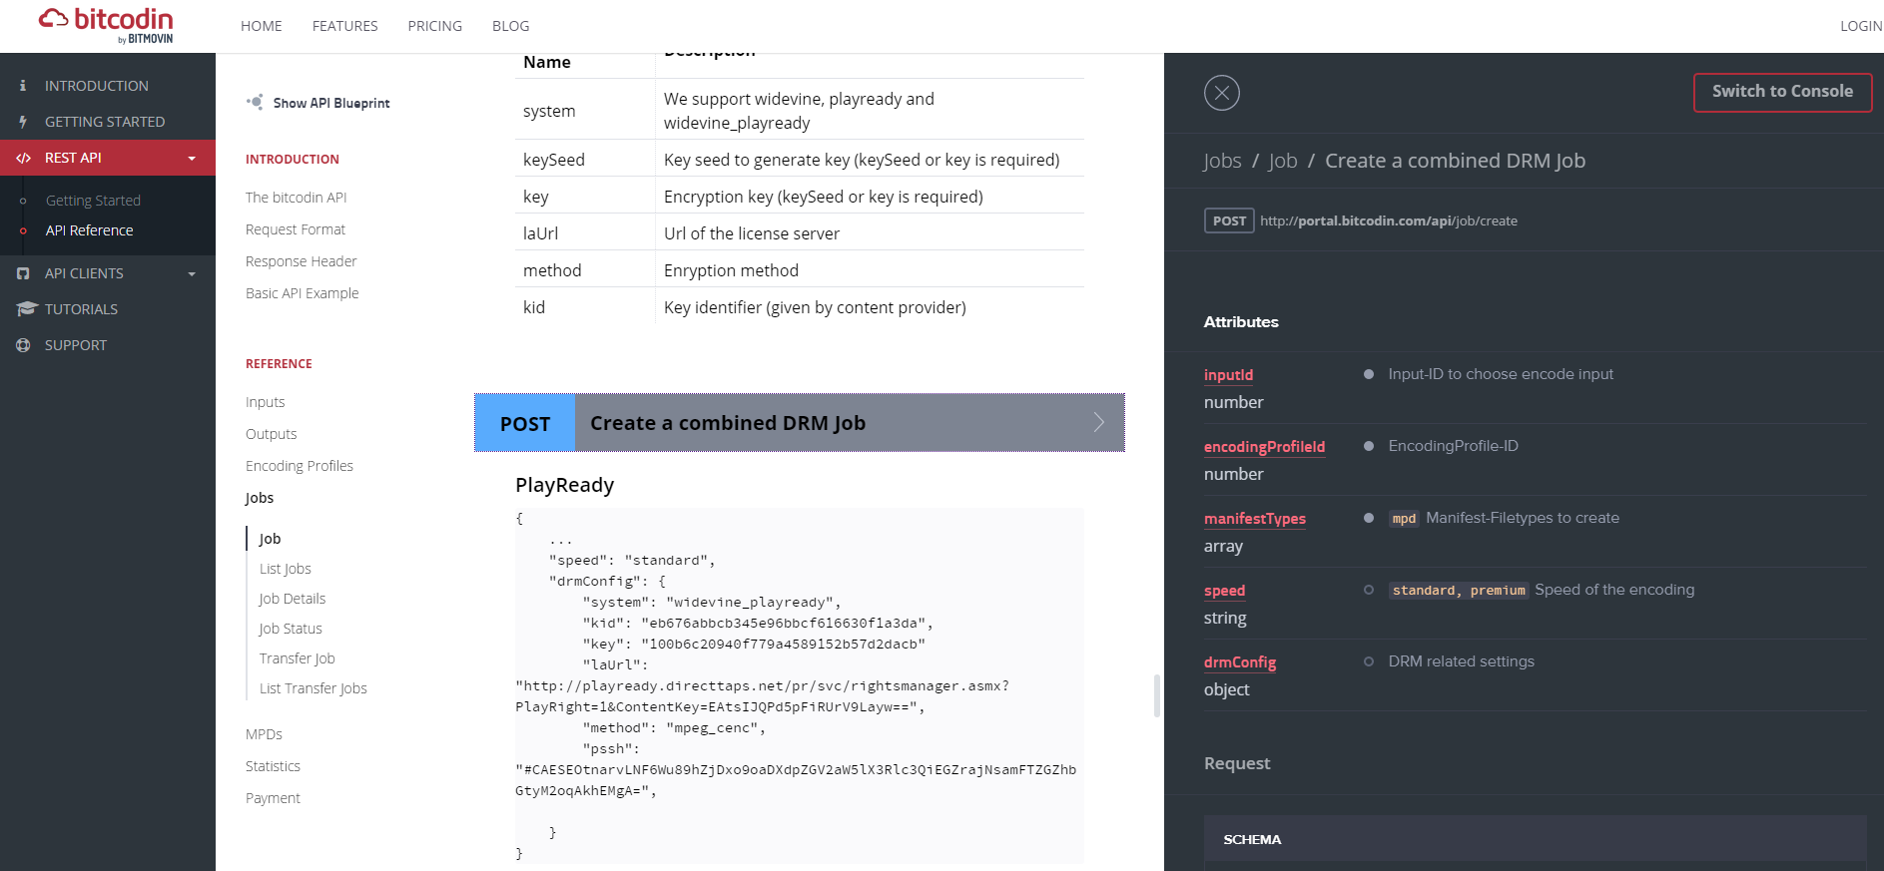Click the SCHEMA section header
This screenshot has height=871, width=1884.
[x=1536, y=839]
